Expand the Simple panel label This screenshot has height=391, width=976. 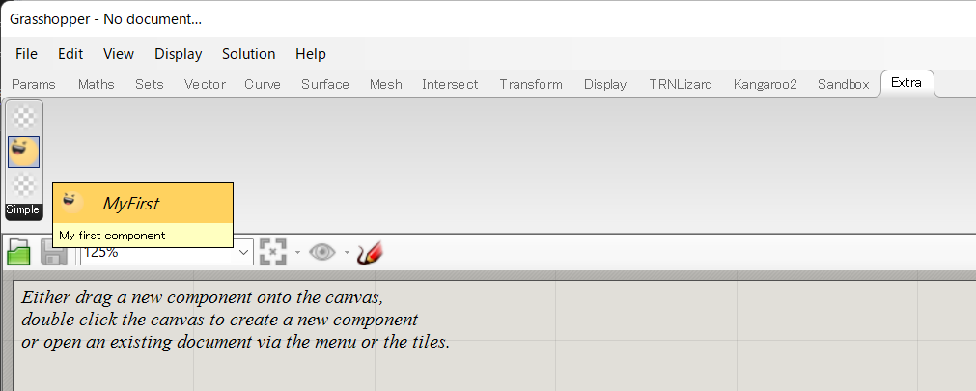click(23, 210)
